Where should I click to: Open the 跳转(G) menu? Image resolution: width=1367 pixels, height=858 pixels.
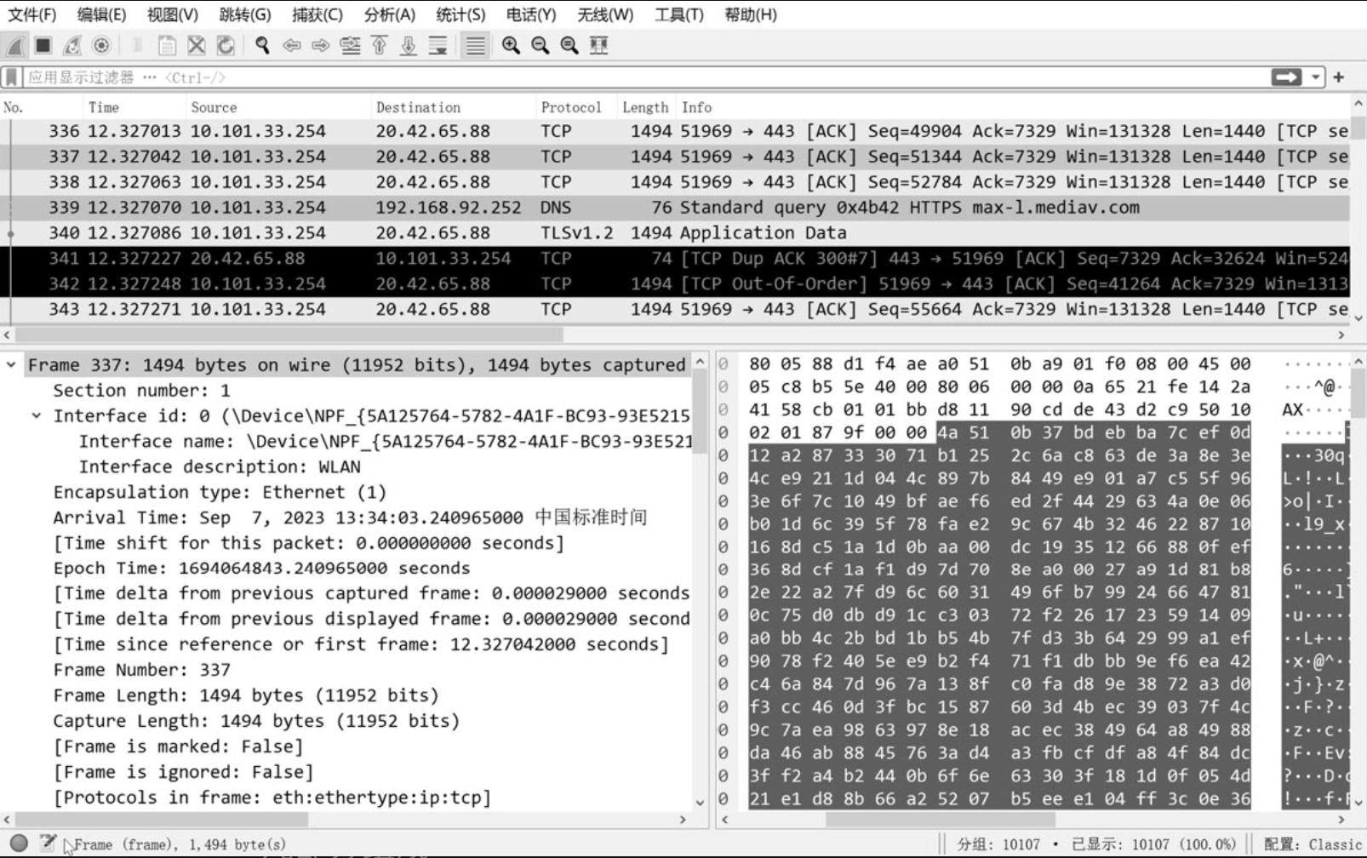click(x=245, y=14)
